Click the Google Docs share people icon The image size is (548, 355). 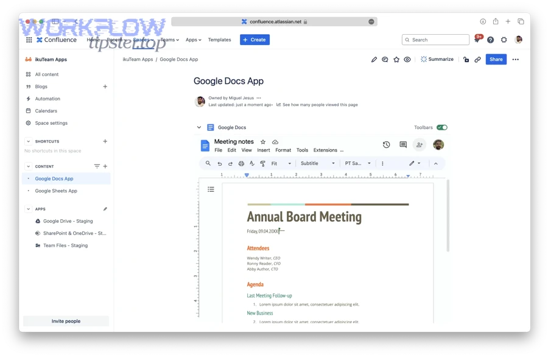point(420,145)
